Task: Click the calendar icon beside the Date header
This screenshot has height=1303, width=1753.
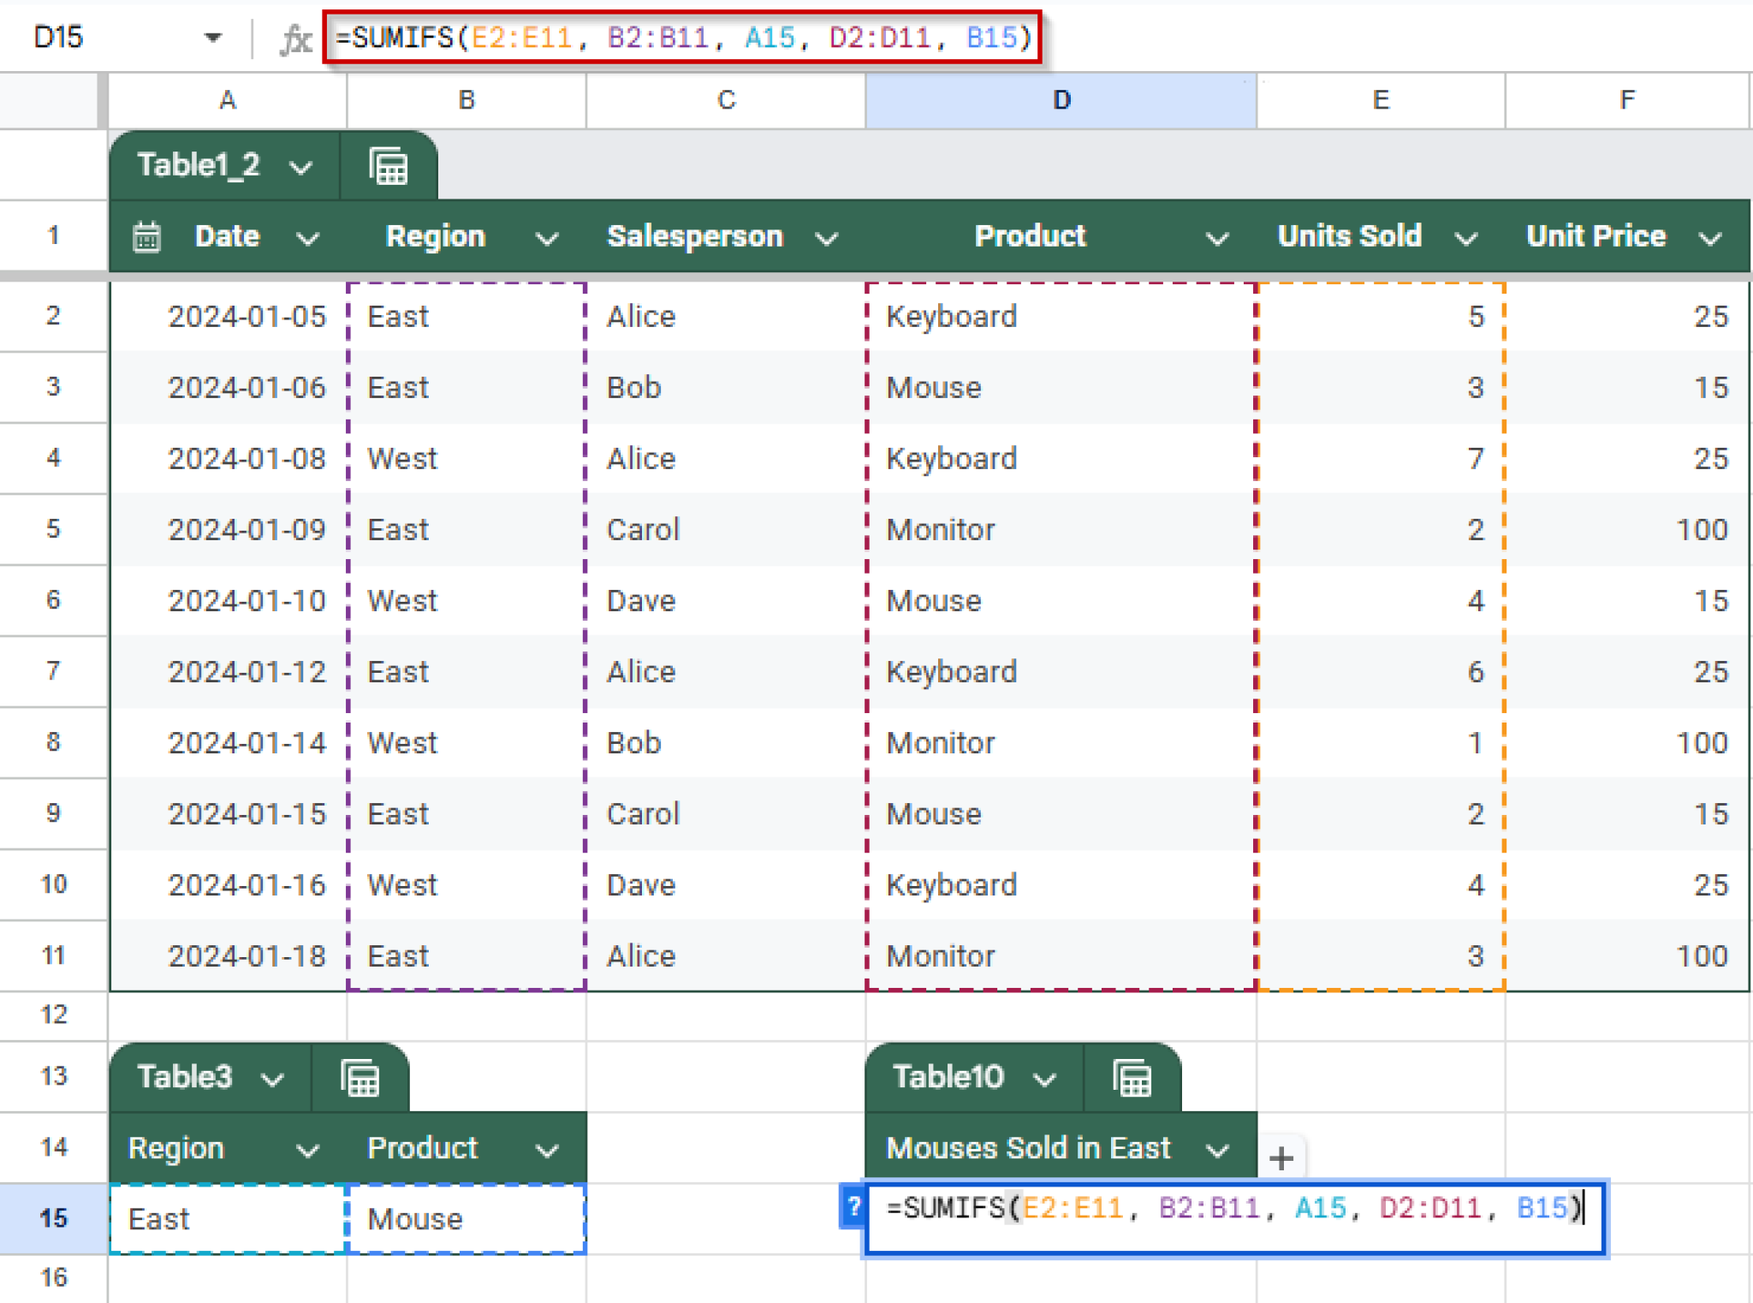Action: pyautogui.click(x=147, y=236)
